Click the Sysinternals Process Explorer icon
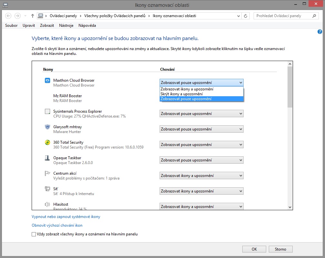 [47, 111]
